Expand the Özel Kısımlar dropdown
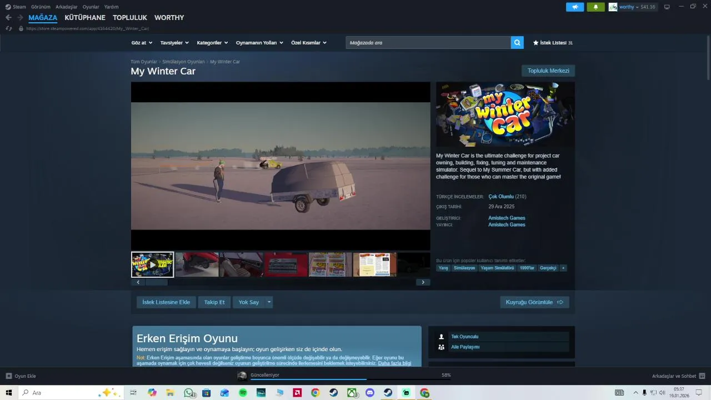Viewport: 711px width, 400px height. pyautogui.click(x=309, y=43)
